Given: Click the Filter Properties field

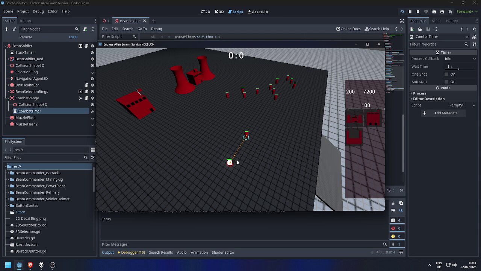Looking at the screenshot, I should (x=439, y=44).
